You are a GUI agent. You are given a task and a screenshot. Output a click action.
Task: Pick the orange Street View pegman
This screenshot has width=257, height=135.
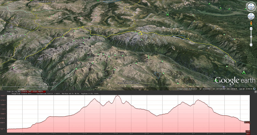[x=251, y=23]
